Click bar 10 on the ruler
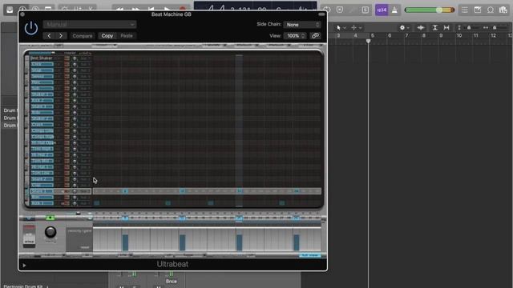 [459, 35]
